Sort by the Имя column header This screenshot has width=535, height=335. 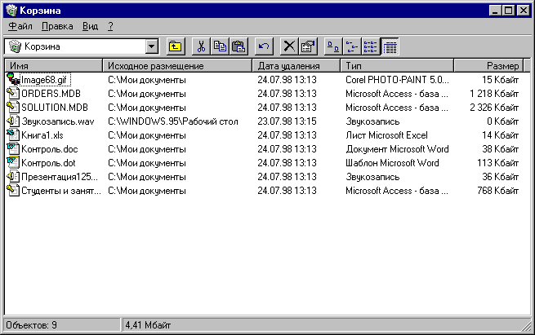click(x=54, y=65)
